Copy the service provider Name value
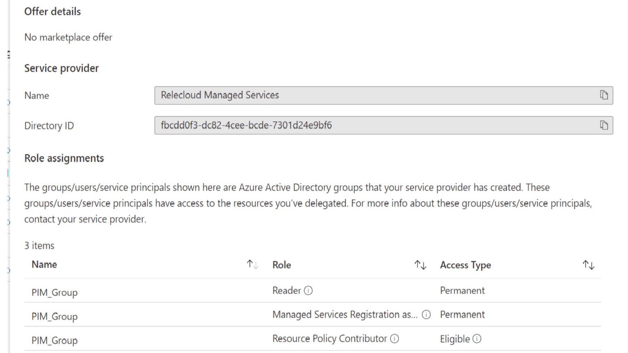 click(x=603, y=95)
